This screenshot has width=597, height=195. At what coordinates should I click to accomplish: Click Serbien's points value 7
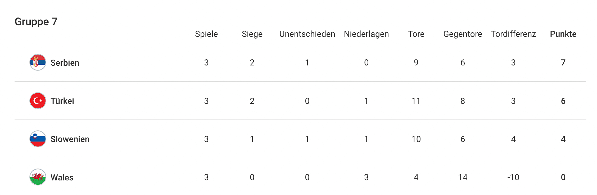[x=563, y=63]
